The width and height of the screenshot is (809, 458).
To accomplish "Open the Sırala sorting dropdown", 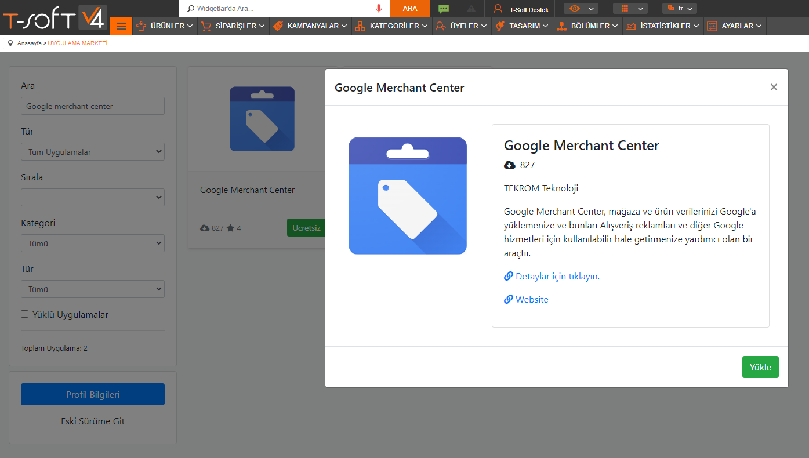I will tap(93, 198).
